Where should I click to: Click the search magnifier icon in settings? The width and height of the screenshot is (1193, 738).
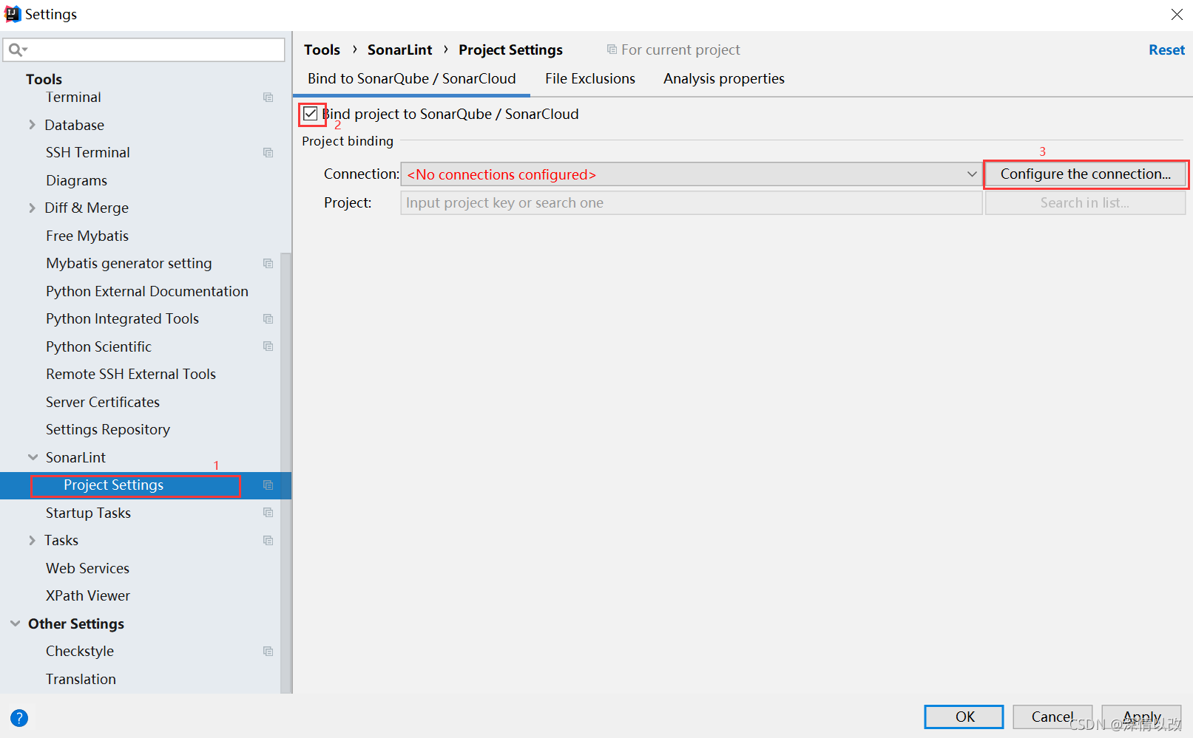tap(16, 49)
